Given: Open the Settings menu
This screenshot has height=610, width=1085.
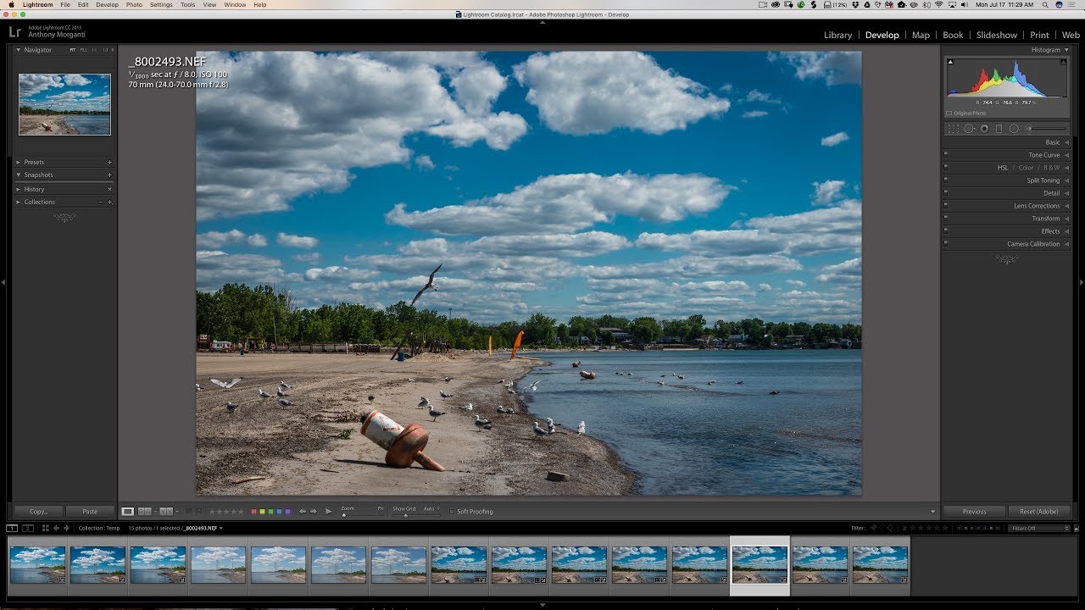Looking at the screenshot, I should coord(161,5).
